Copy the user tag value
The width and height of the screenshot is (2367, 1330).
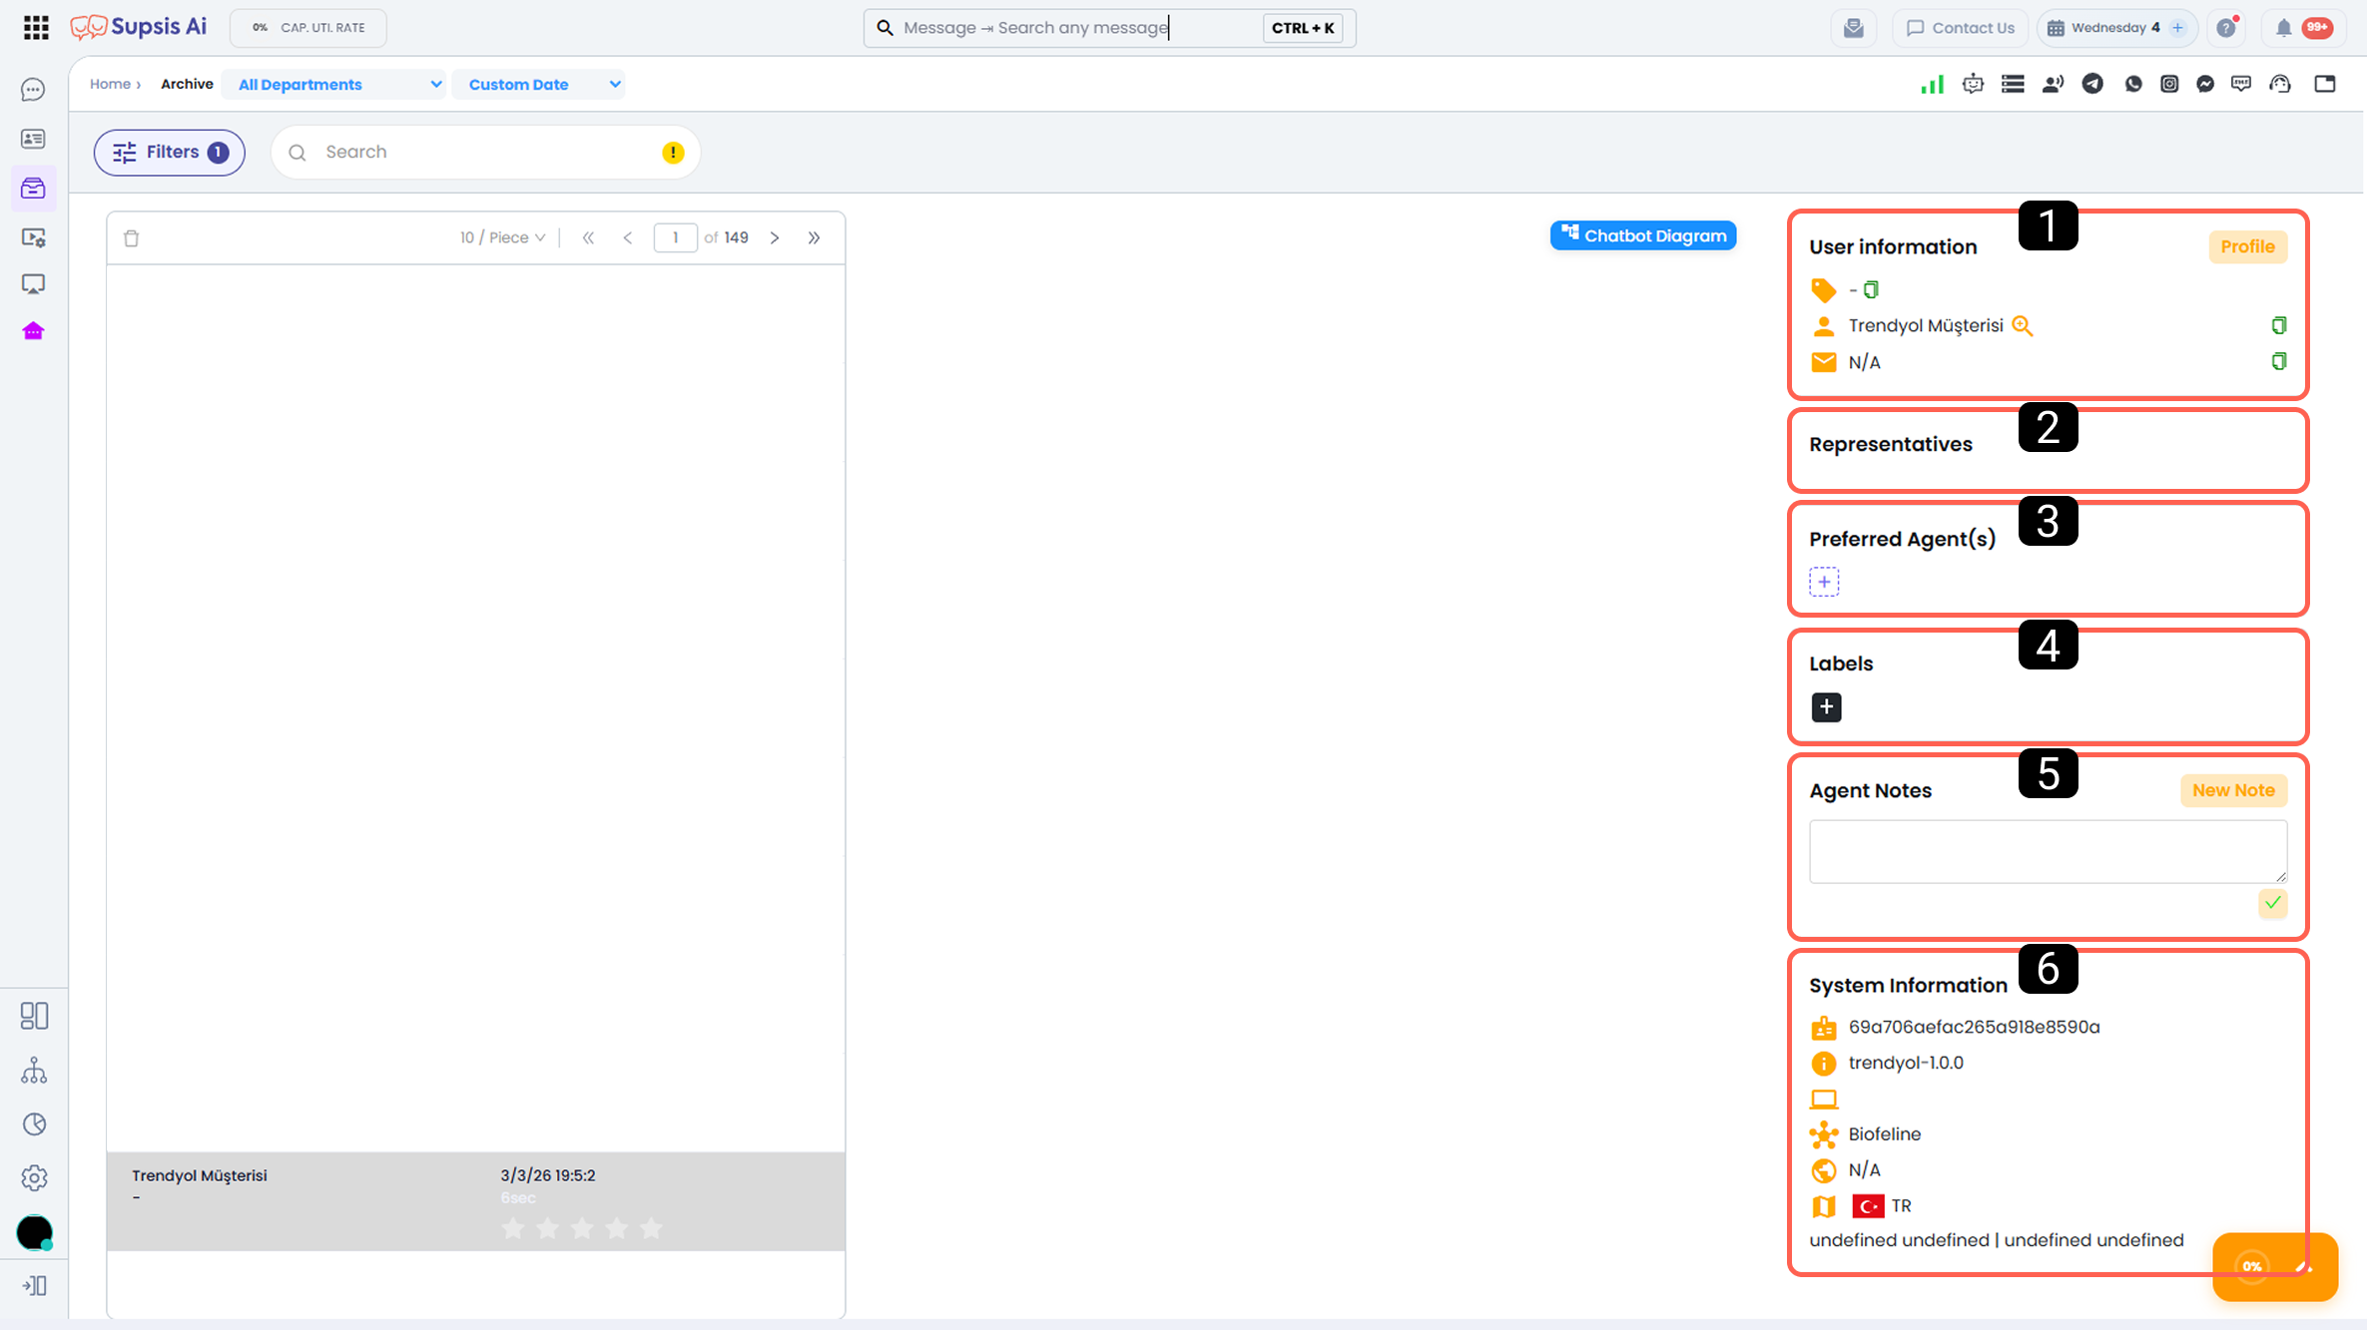(1871, 289)
